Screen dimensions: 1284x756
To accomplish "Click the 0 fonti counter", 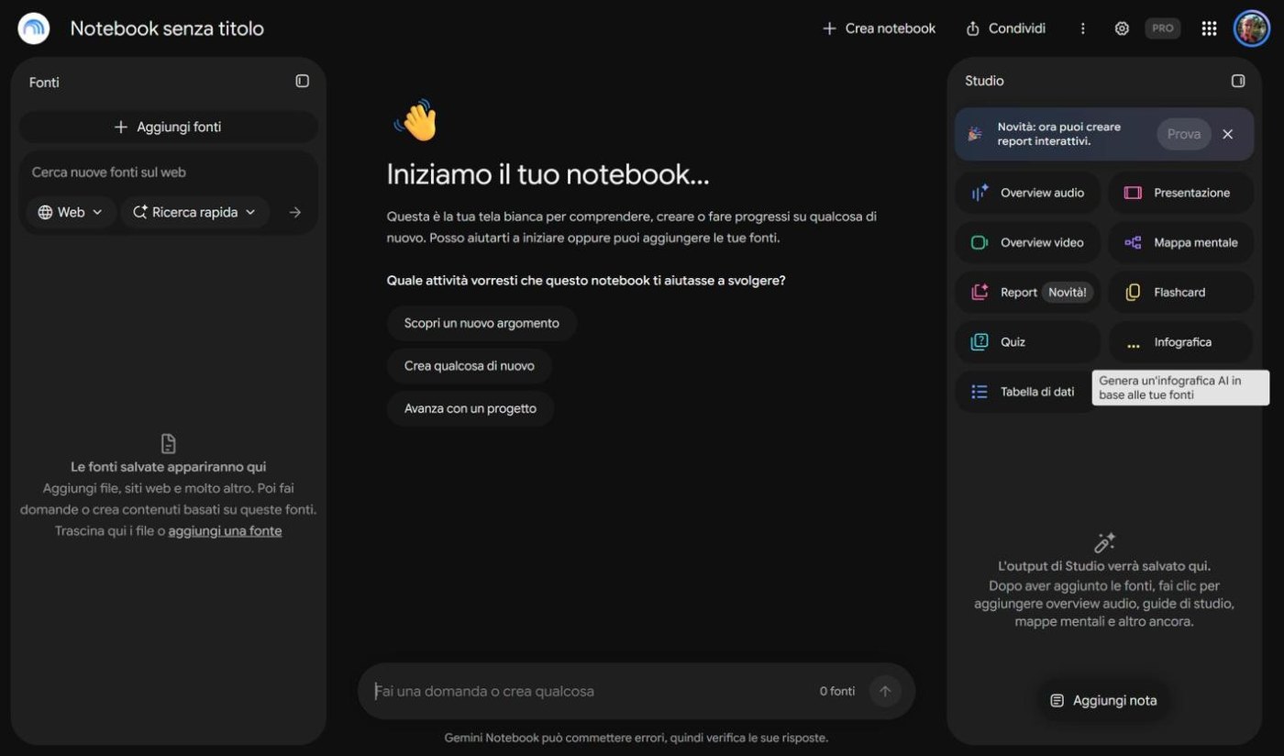I will point(836,691).
